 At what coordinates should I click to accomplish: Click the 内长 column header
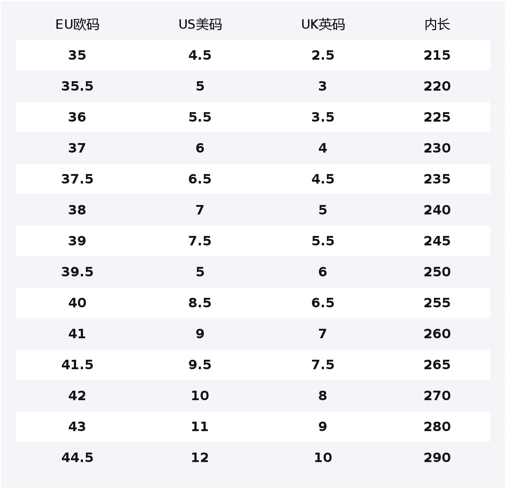437,25
